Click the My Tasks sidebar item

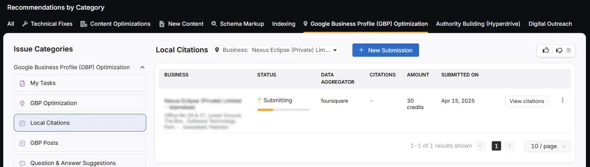pos(80,83)
